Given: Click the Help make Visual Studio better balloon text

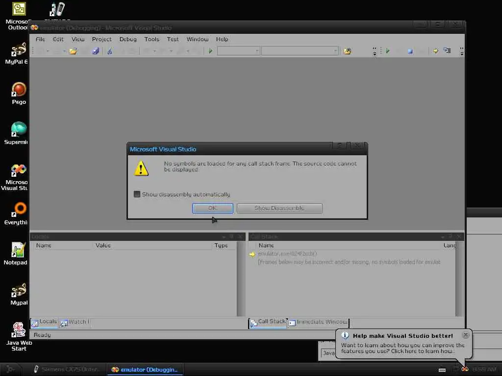Looking at the screenshot, I should (403, 336).
